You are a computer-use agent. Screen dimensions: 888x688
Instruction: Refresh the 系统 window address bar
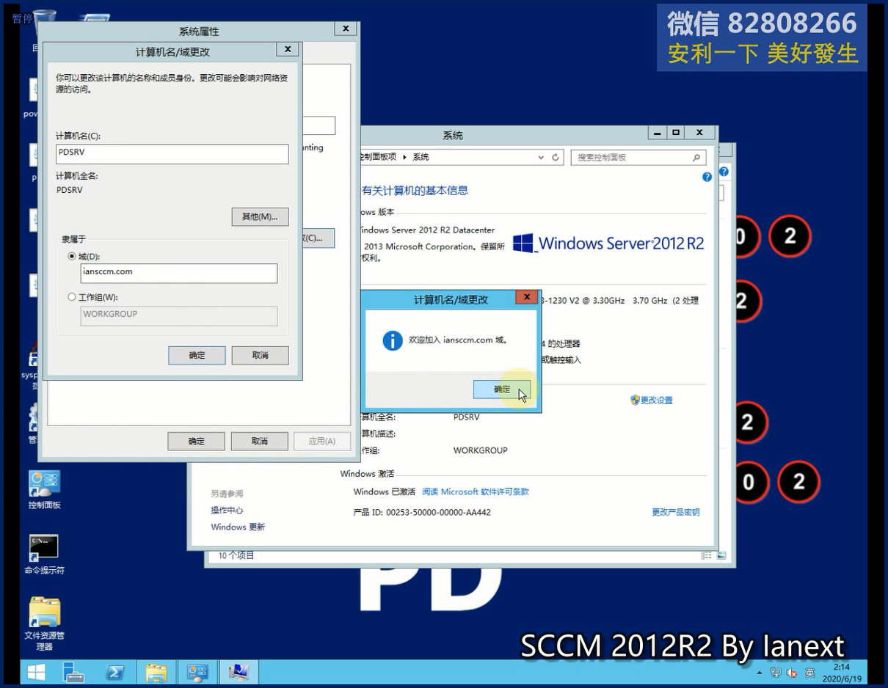coord(556,158)
